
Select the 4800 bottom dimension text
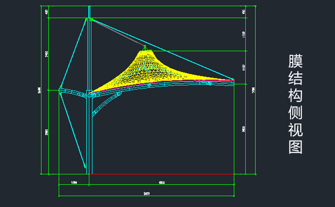162,183
